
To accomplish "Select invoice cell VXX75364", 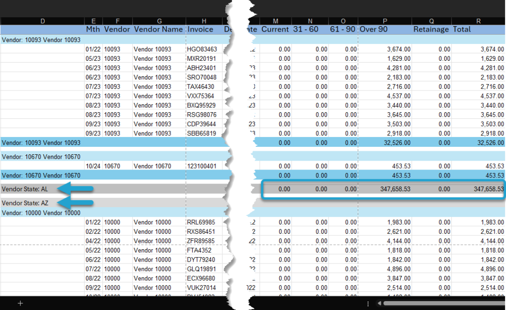I will pyautogui.click(x=204, y=96).
